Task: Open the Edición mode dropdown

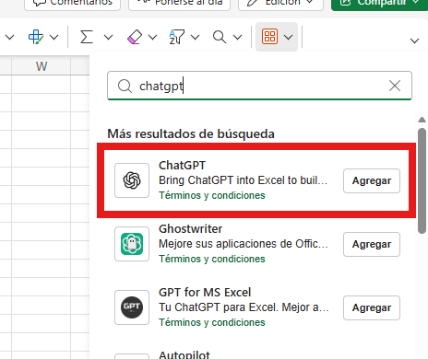Action: [280, 5]
